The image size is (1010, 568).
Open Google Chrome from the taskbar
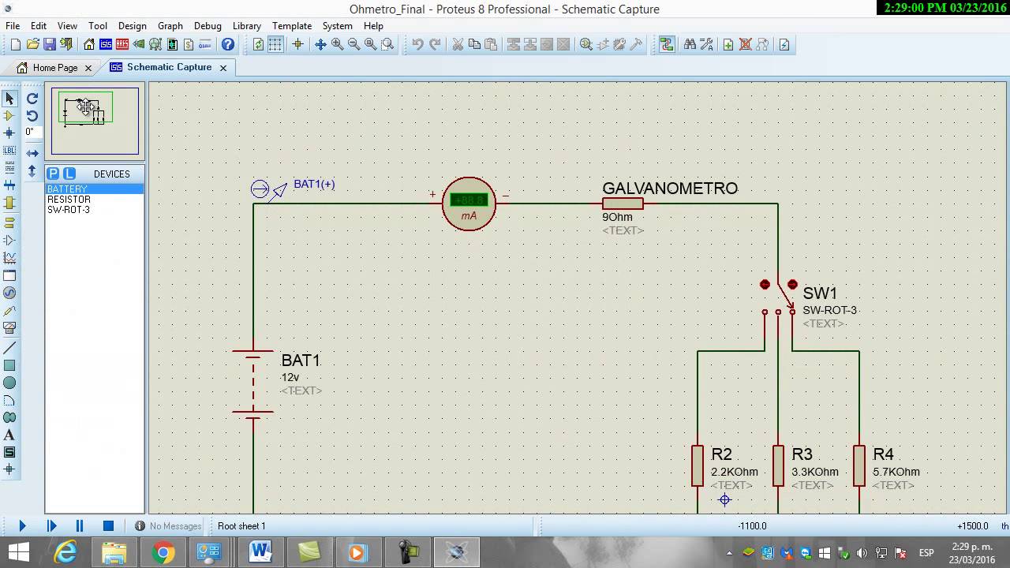coord(163,552)
